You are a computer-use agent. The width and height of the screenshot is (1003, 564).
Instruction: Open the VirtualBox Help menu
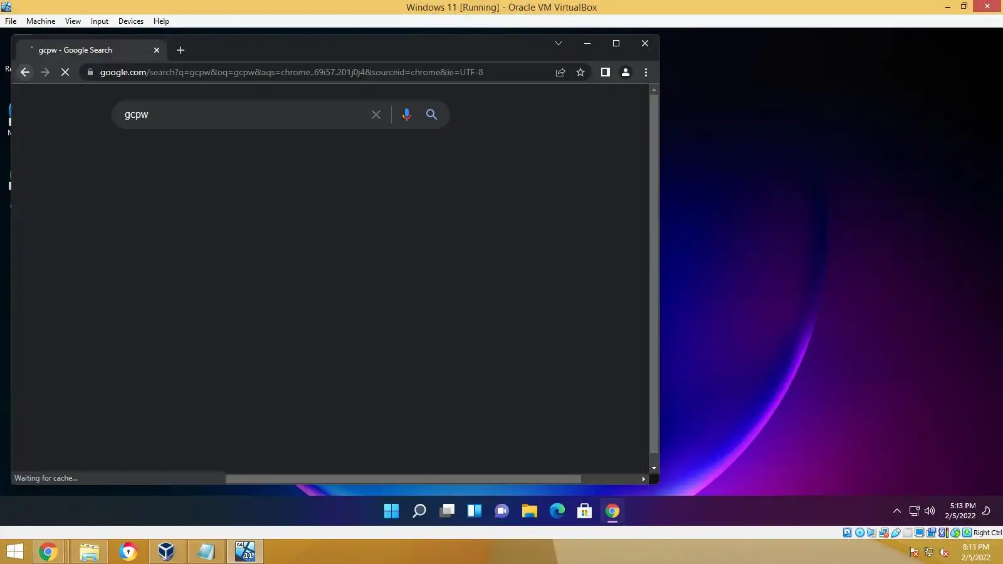pos(161,21)
